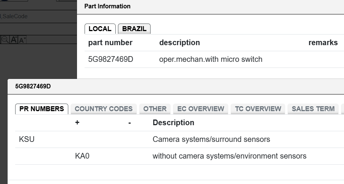Click part number 5G9827469D in the table
344x184 pixels.
click(x=111, y=59)
